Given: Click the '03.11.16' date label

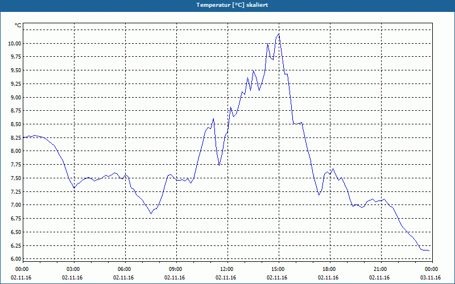Looking at the screenshot, I should [x=431, y=278].
